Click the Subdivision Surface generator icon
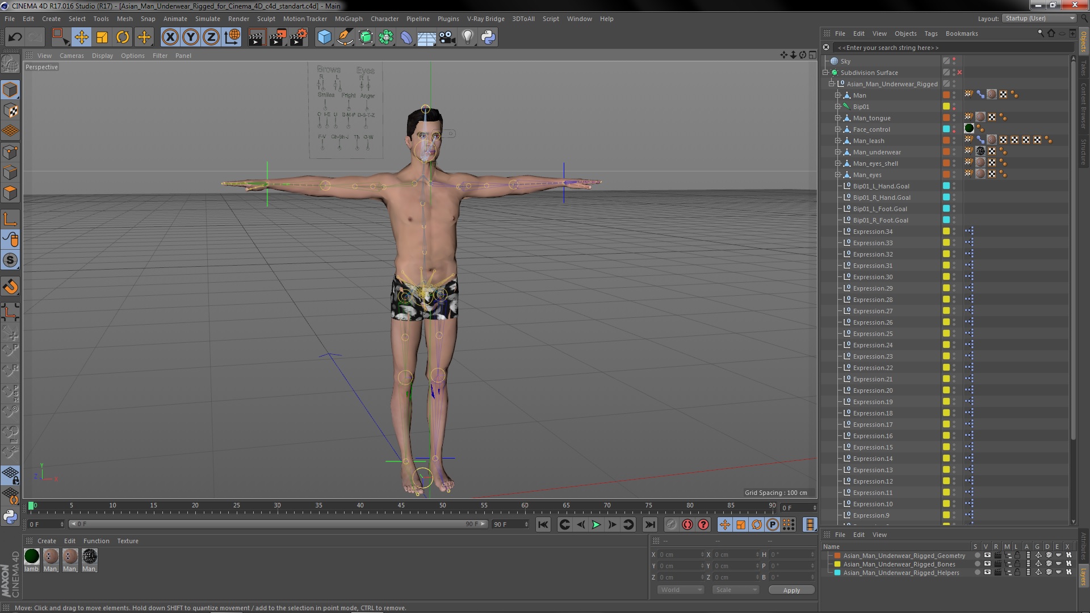The image size is (1090, 613). 366,37
